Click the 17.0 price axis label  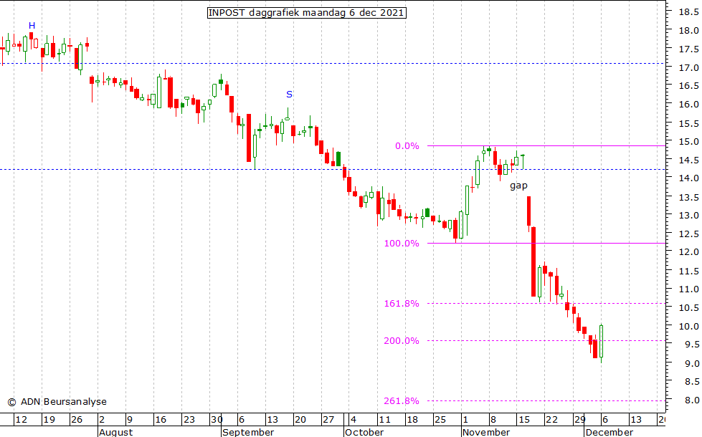[x=688, y=67]
